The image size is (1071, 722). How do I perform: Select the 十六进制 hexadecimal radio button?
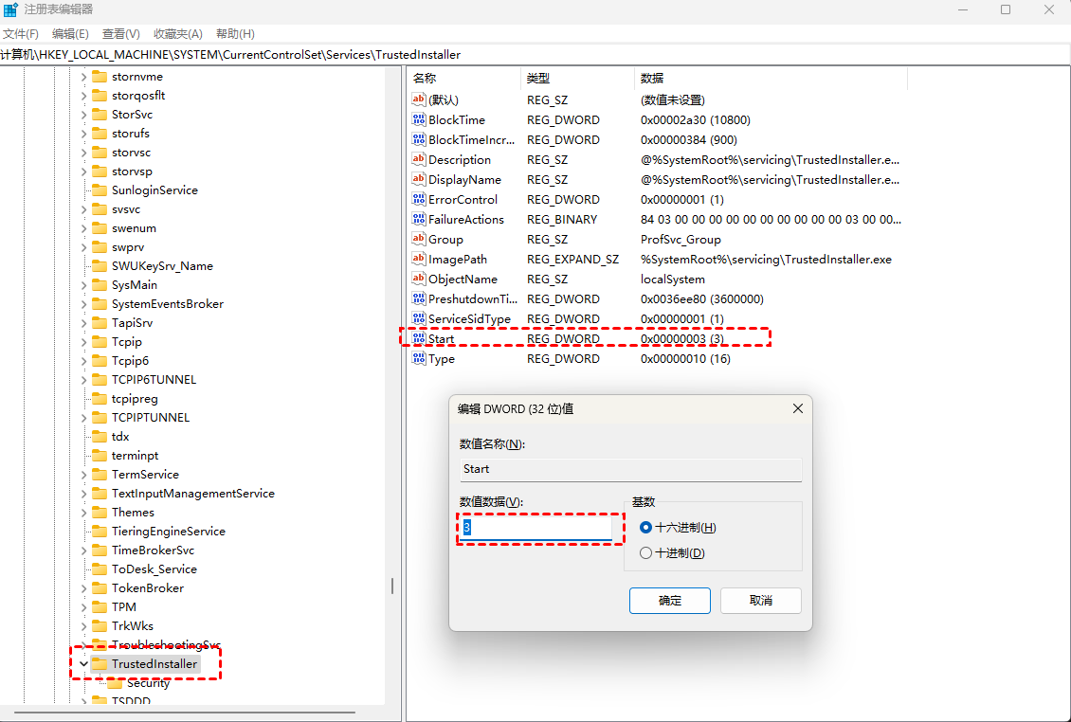pyautogui.click(x=646, y=528)
